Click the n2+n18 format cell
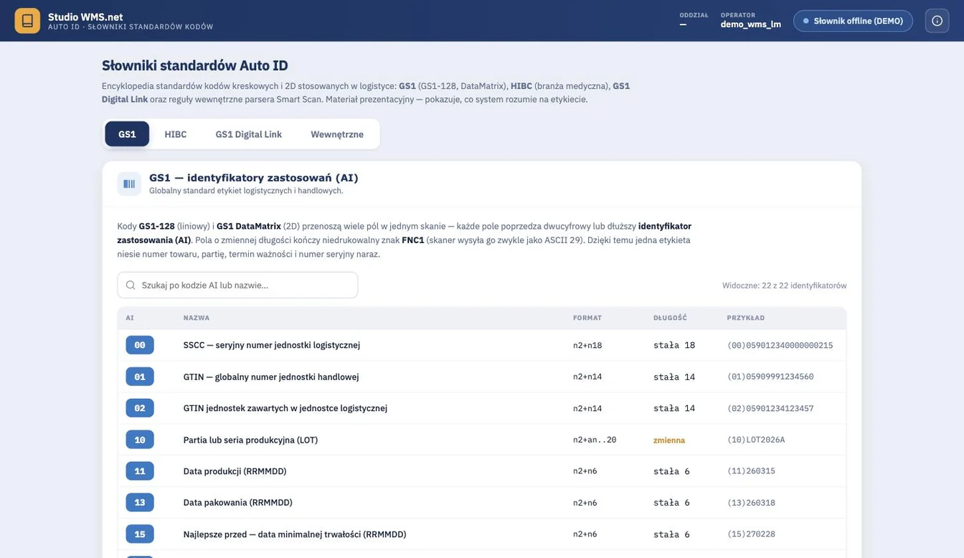The height and width of the screenshot is (558, 964). (587, 345)
